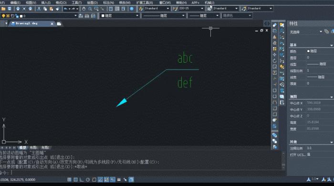
Task: Toggle Snap mode in status bar
Action: click(x=69, y=180)
